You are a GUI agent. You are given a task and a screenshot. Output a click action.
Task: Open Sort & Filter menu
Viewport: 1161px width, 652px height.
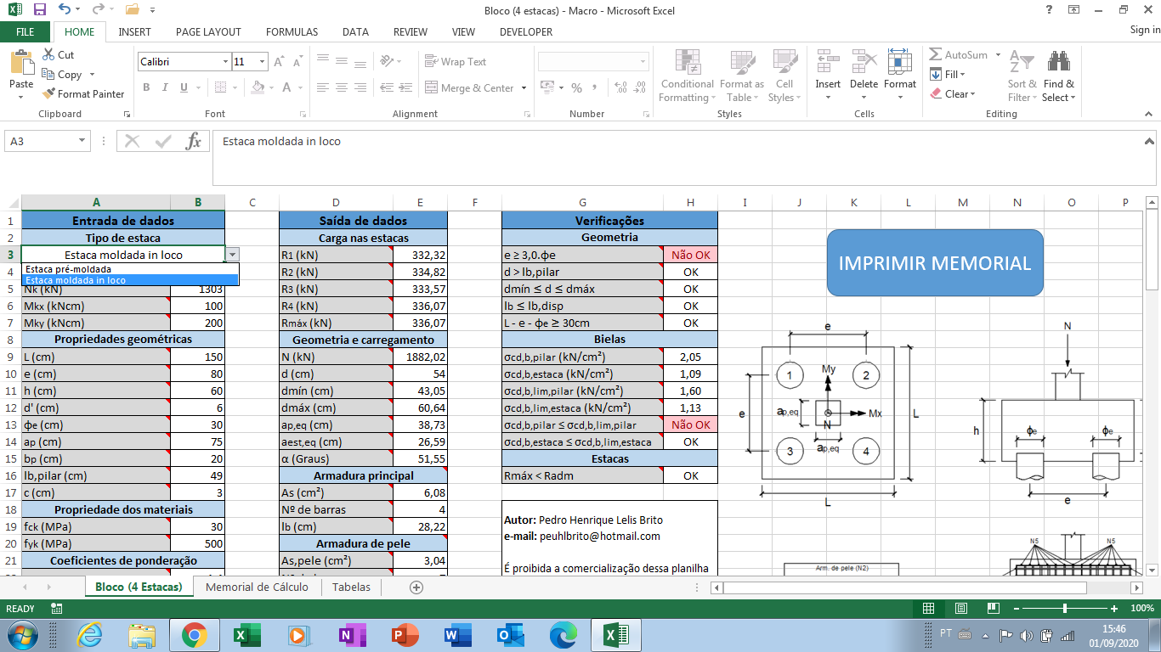pyautogui.click(x=1022, y=76)
